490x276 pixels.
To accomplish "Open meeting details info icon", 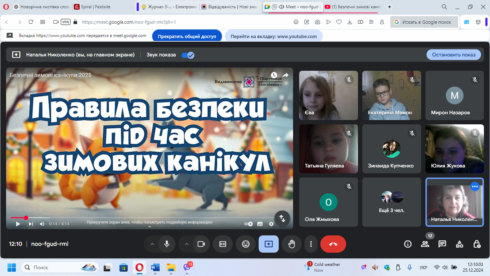I will [408, 244].
